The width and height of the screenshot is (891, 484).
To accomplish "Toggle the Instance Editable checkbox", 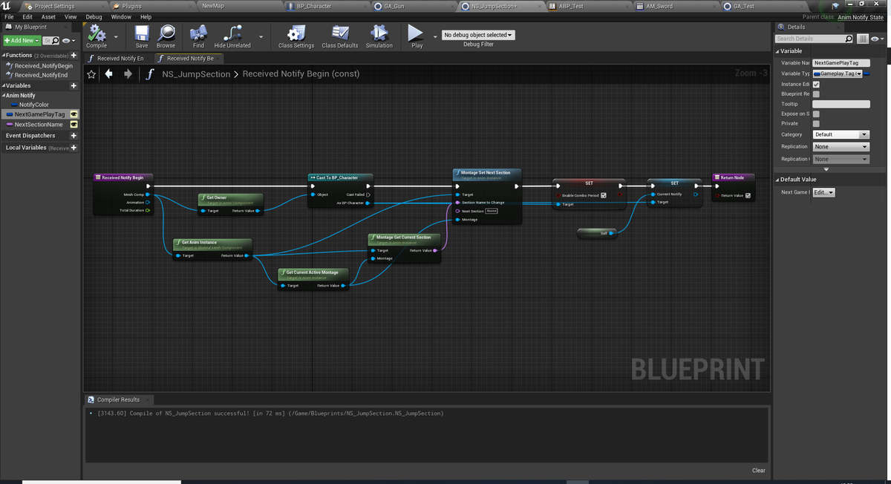I will point(816,84).
